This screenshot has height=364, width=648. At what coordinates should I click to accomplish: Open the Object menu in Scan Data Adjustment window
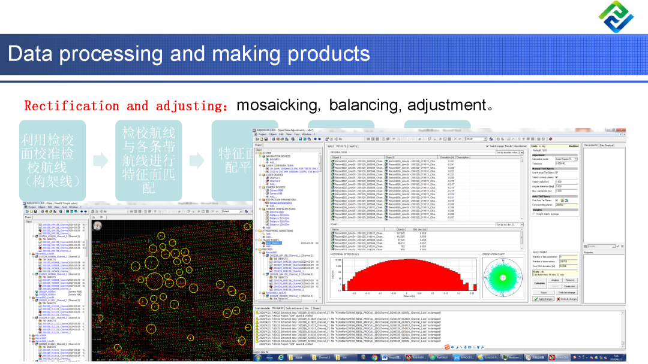[x=273, y=134]
